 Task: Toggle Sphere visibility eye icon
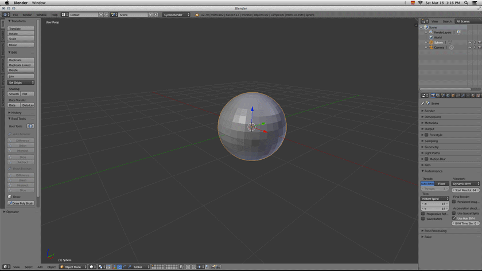(470, 42)
